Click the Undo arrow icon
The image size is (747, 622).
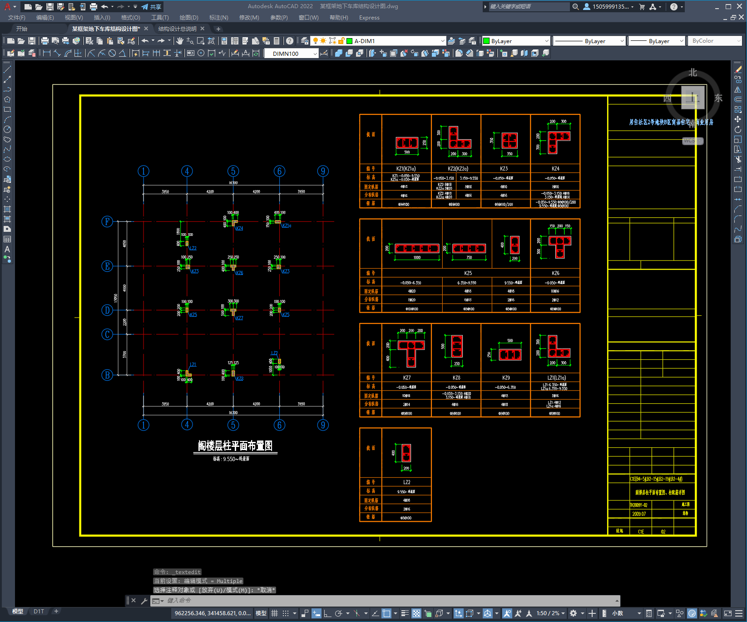145,41
